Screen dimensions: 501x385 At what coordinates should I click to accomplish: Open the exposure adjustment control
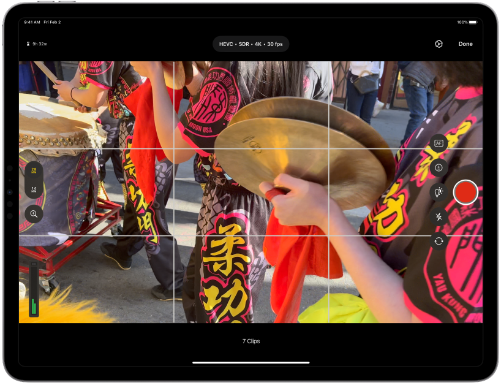pyautogui.click(x=439, y=167)
